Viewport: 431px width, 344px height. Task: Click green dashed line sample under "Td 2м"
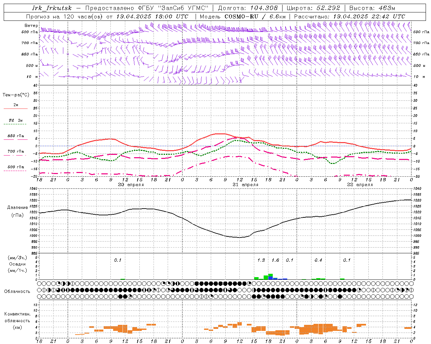click(x=15, y=124)
